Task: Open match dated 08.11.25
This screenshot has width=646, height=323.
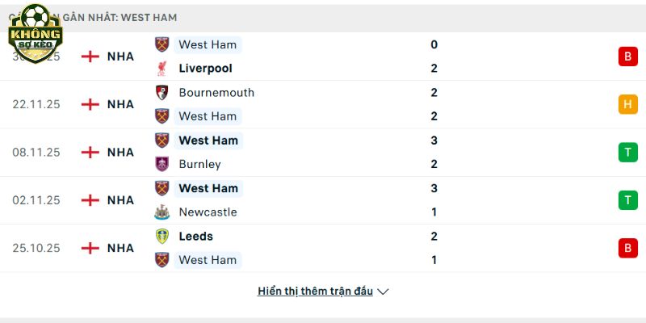Action: pyautogui.click(x=36, y=152)
